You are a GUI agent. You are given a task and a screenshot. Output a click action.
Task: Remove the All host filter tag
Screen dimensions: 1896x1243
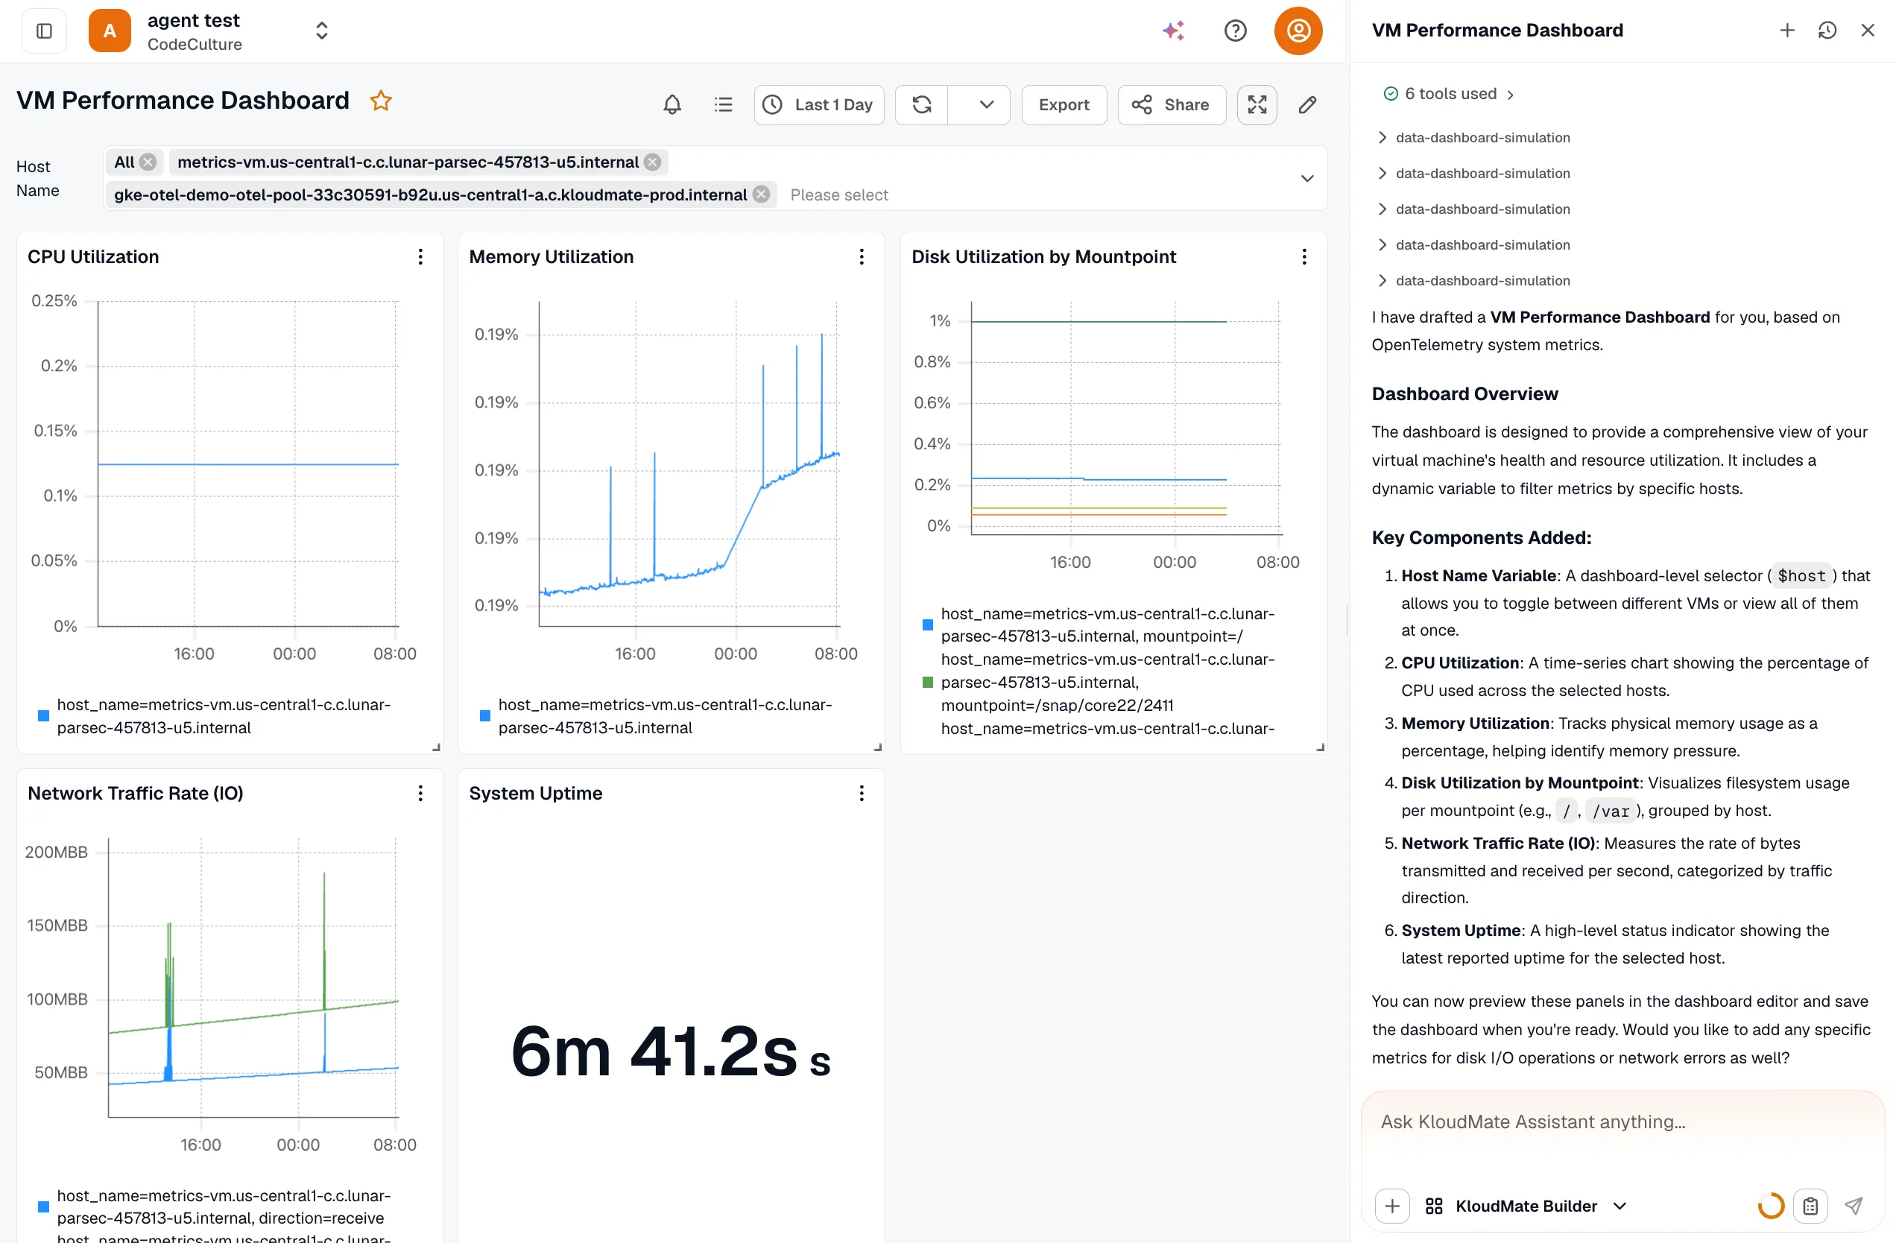tap(148, 162)
